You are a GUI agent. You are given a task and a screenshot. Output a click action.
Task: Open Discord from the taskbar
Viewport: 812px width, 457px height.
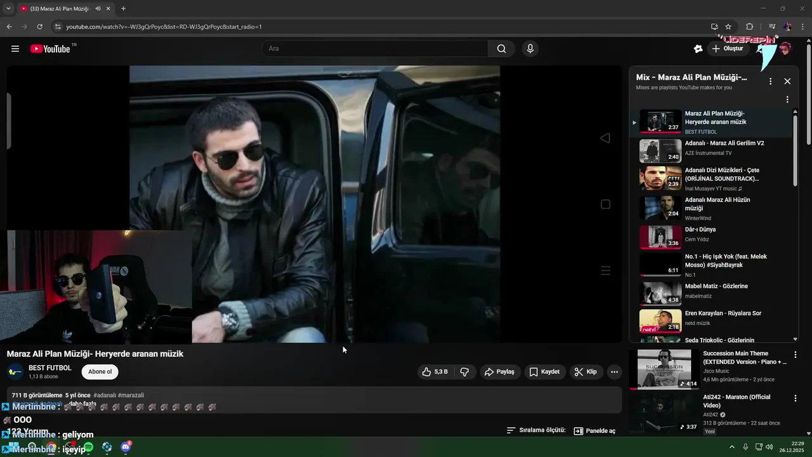(x=126, y=447)
